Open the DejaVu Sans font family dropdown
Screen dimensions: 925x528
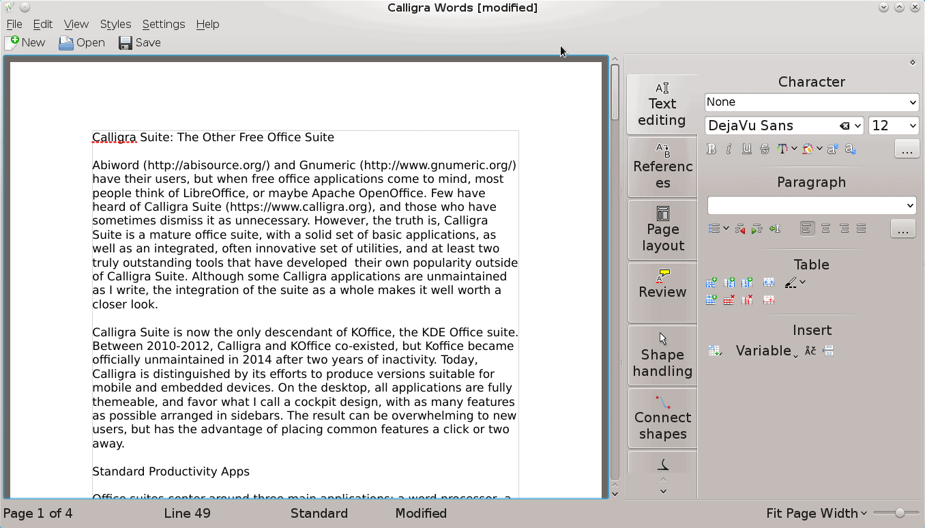pos(784,126)
